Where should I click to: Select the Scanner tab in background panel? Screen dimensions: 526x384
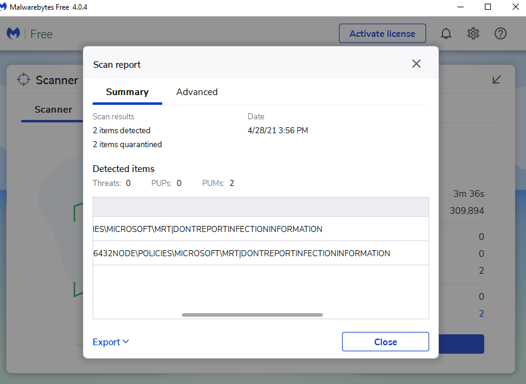pyautogui.click(x=53, y=110)
